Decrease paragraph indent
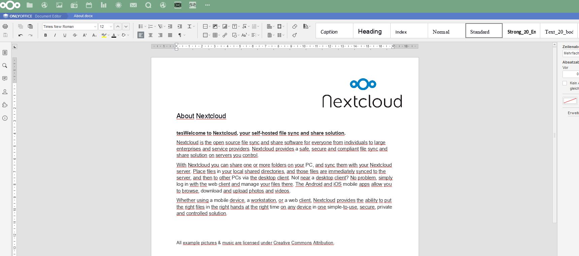Image resolution: width=579 pixels, height=256 pixels. tap(170, 26)
